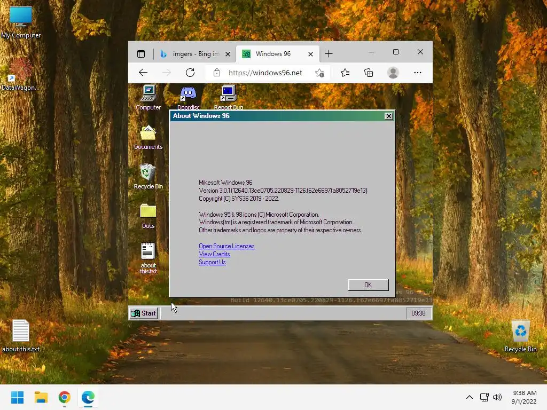Switch to the imgers - Bing tab

click(194, 54)
